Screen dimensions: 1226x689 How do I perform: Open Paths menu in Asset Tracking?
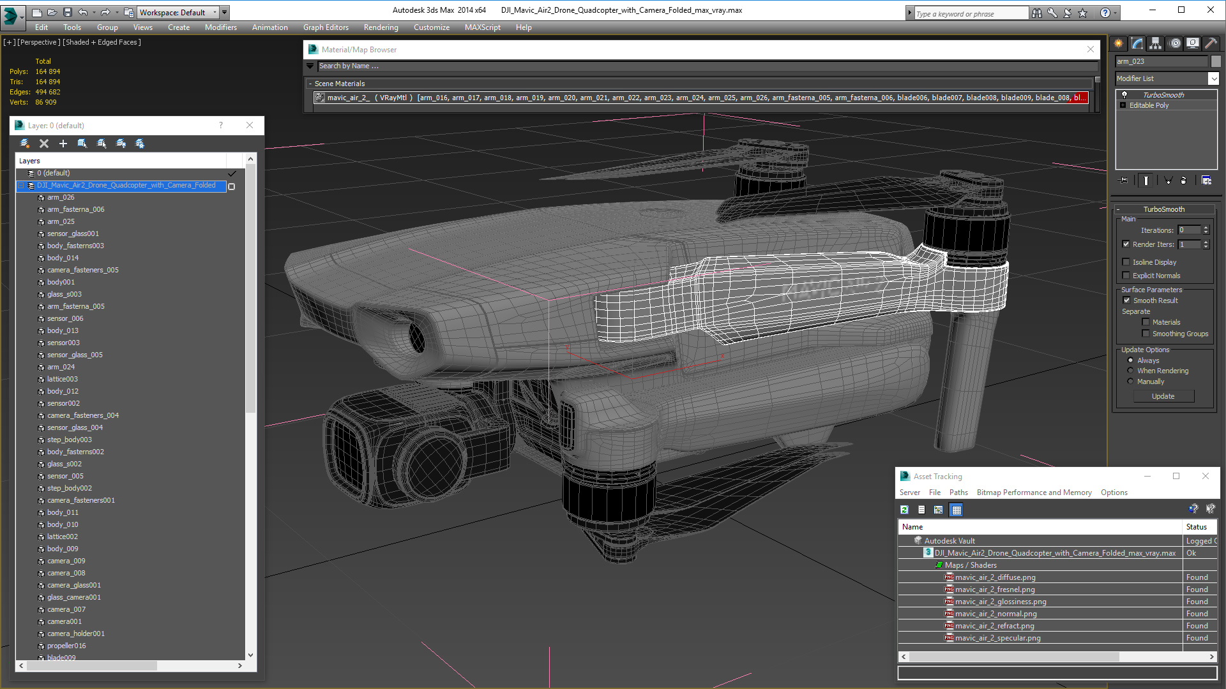[958, 493]
